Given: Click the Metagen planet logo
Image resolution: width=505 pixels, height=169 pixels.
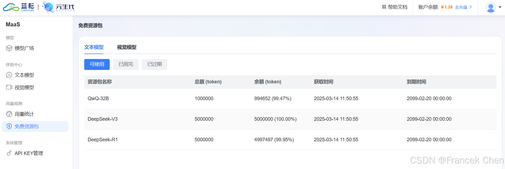Looking at the screenshot, I should coord(59,7).
